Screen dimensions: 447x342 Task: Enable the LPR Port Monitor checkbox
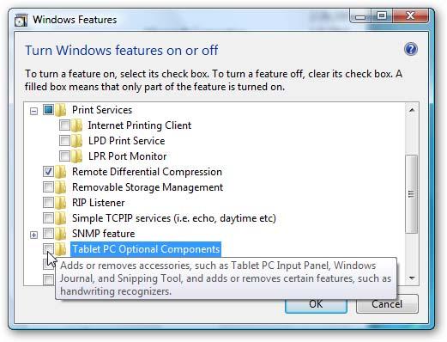(x=64, y=156)
